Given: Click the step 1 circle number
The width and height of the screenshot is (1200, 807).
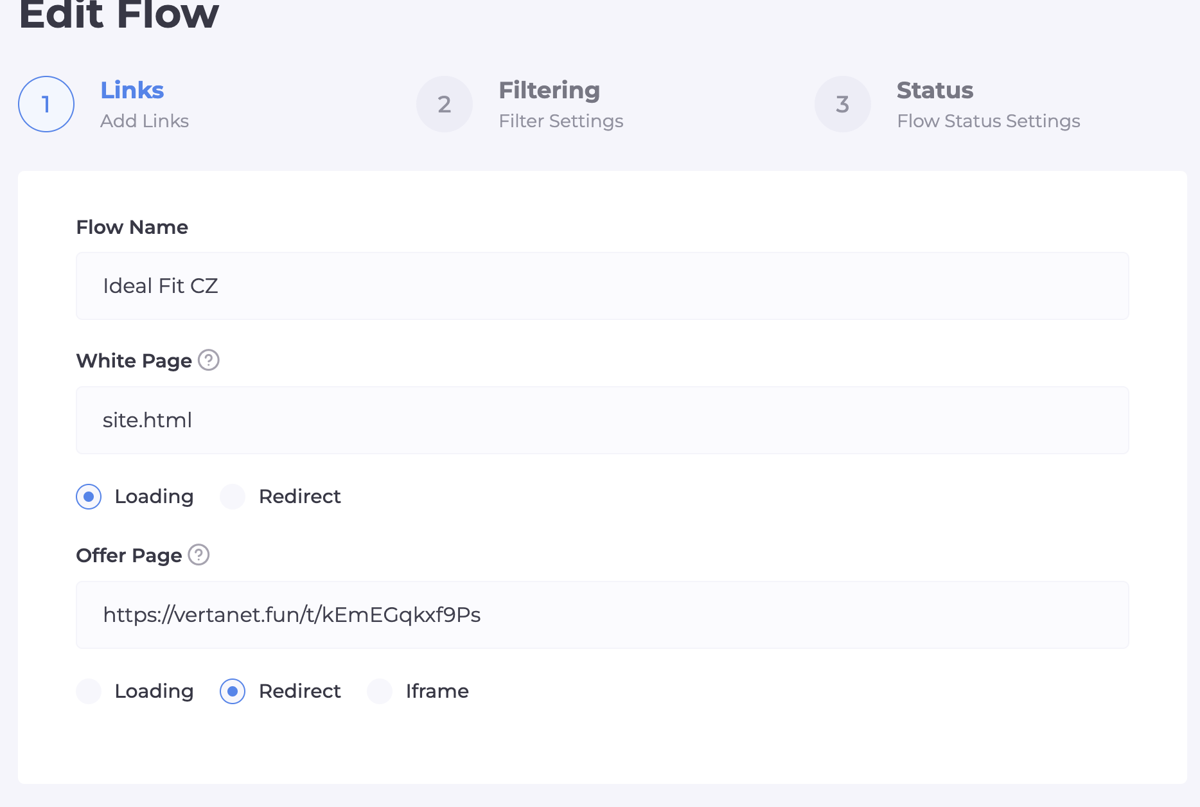Looking at the screenshot, I should tap(46, 104).
